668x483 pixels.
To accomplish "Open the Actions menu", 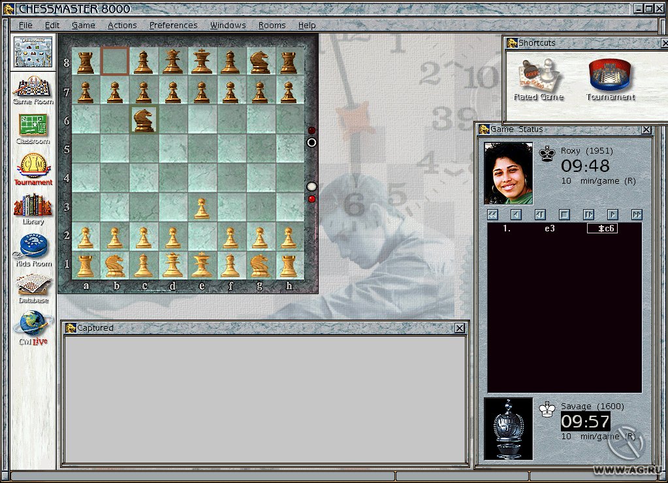I will [122, 25].
